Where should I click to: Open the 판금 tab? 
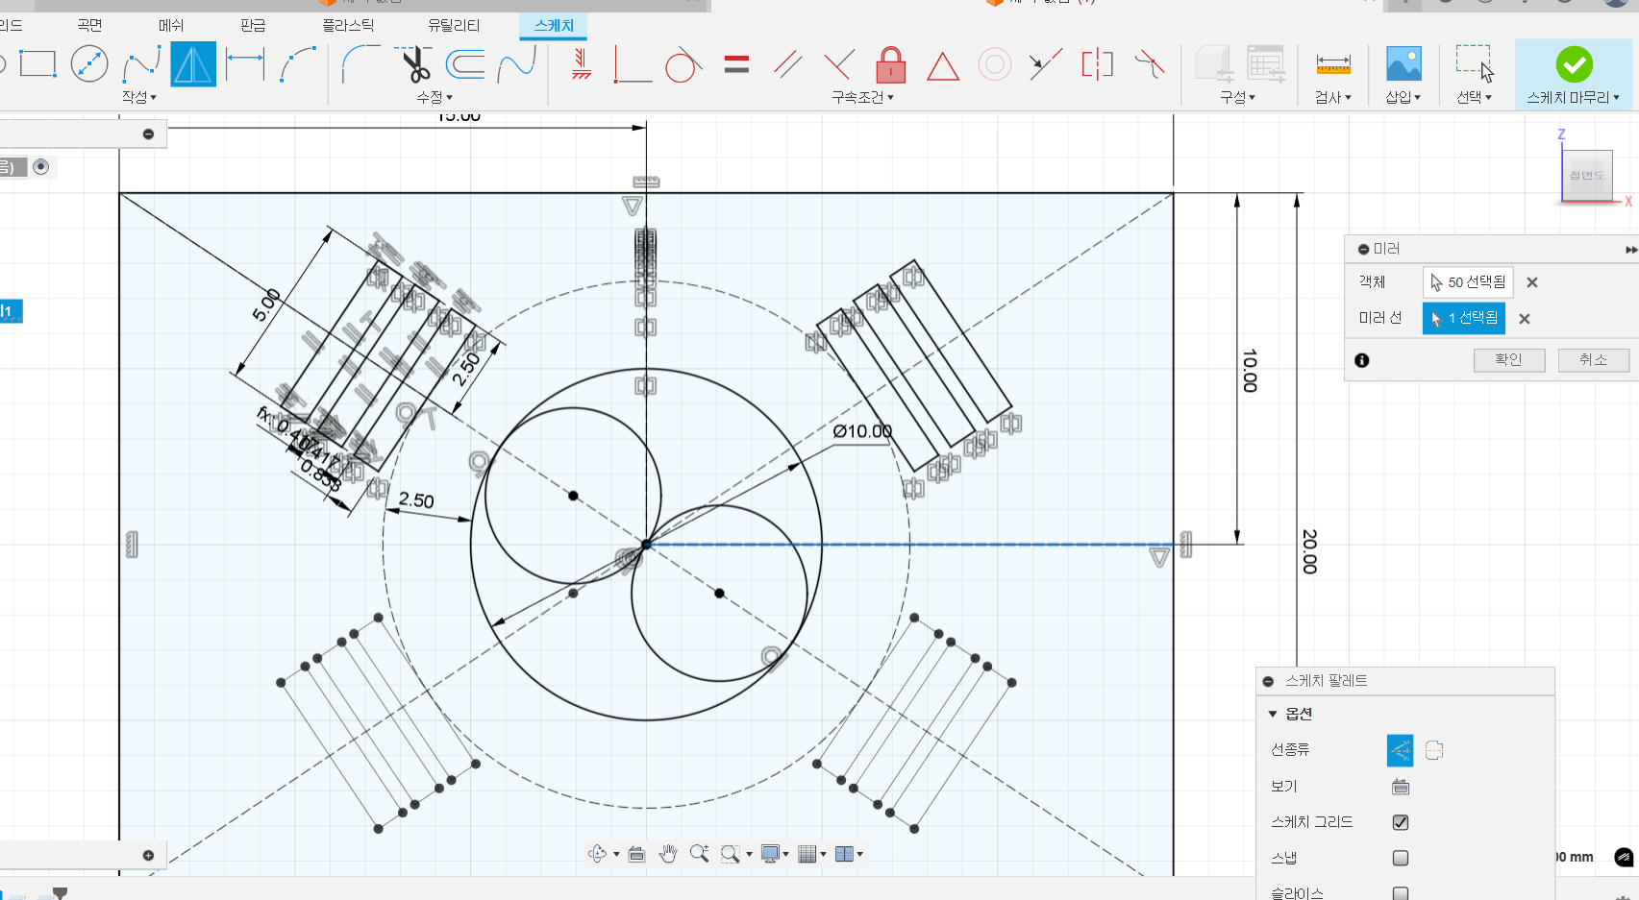point(253,25)
